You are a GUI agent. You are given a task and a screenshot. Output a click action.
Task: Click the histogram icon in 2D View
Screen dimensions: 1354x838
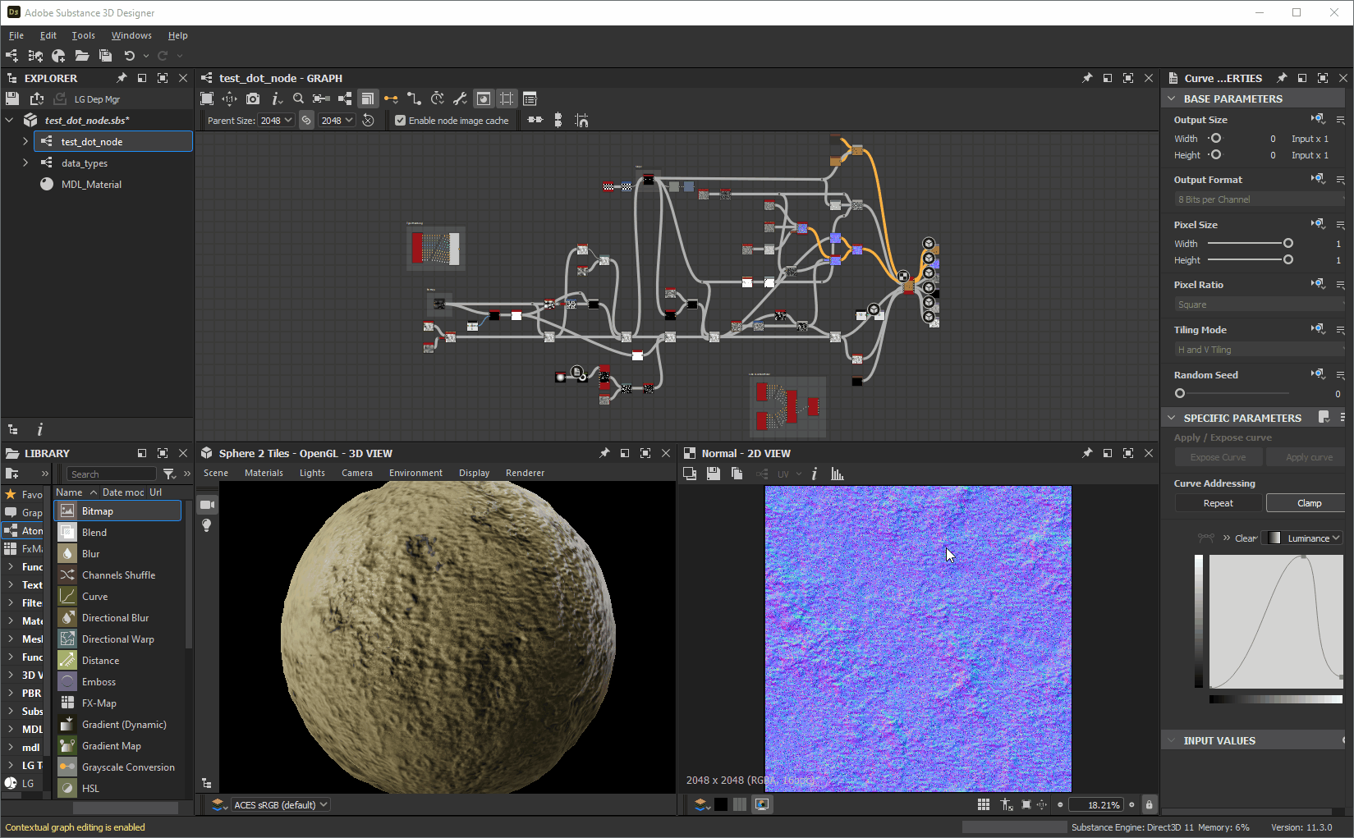pos(837,474)
